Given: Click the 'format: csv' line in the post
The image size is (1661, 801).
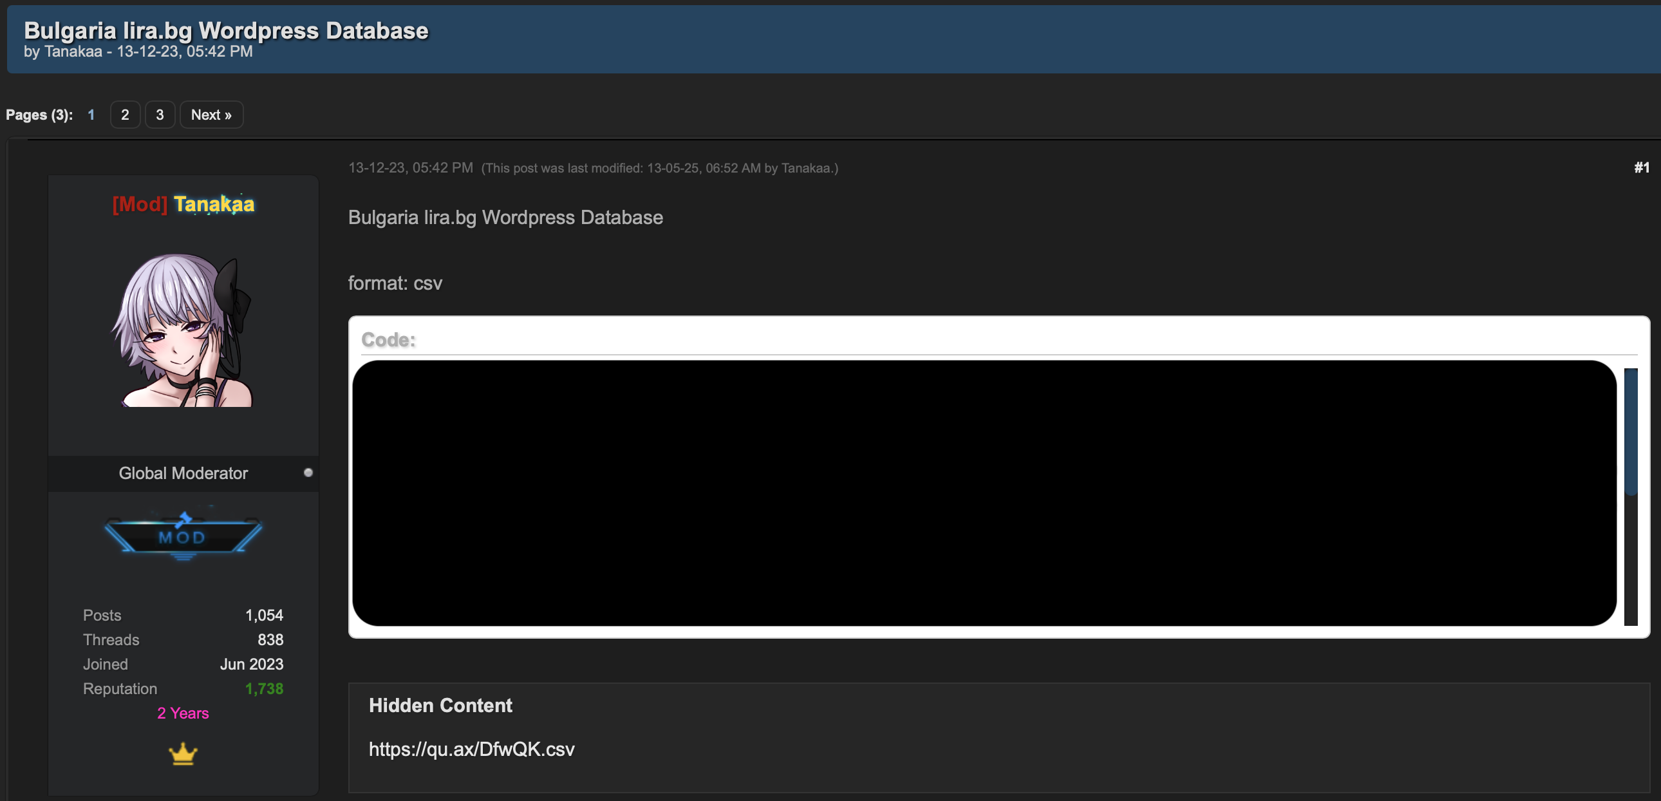Looking at the screenshot, I should 395,283.
